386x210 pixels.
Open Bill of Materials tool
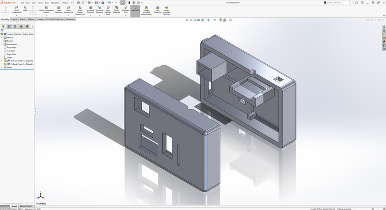116,10
